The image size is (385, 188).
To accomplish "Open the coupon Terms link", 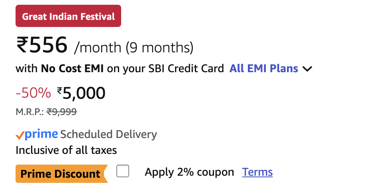I will [x=257, y=172].
